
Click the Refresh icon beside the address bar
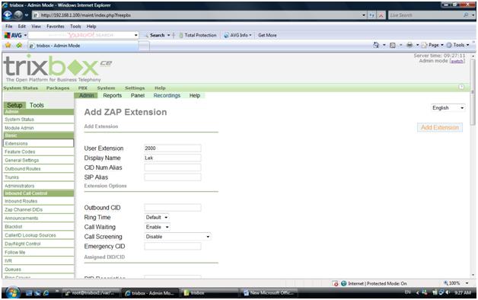point(371,15)
